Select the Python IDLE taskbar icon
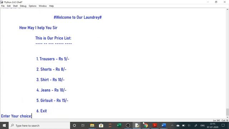229x129 pixels. tap(137, 125)
